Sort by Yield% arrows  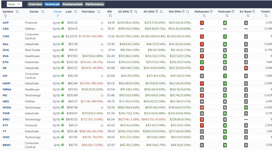266,16
